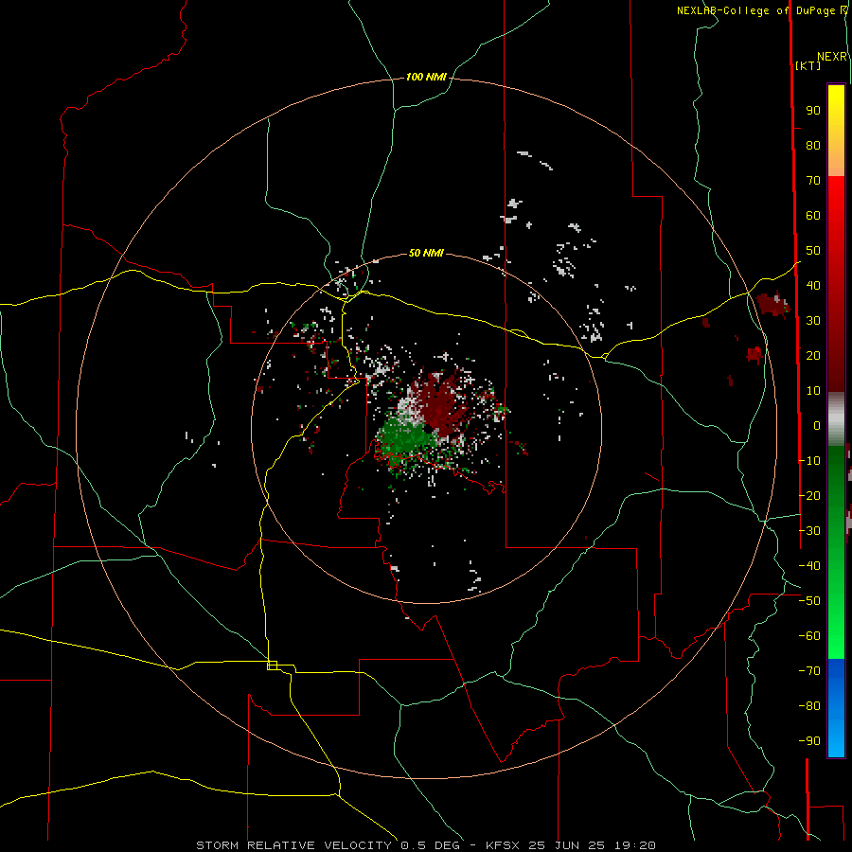Select the -10 value on velocity scale
This screenshot has width=852, height=852.
(809, 461)
